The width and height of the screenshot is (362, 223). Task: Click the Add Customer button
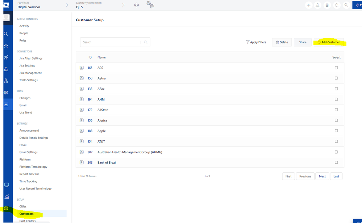(x=329, y=42)
